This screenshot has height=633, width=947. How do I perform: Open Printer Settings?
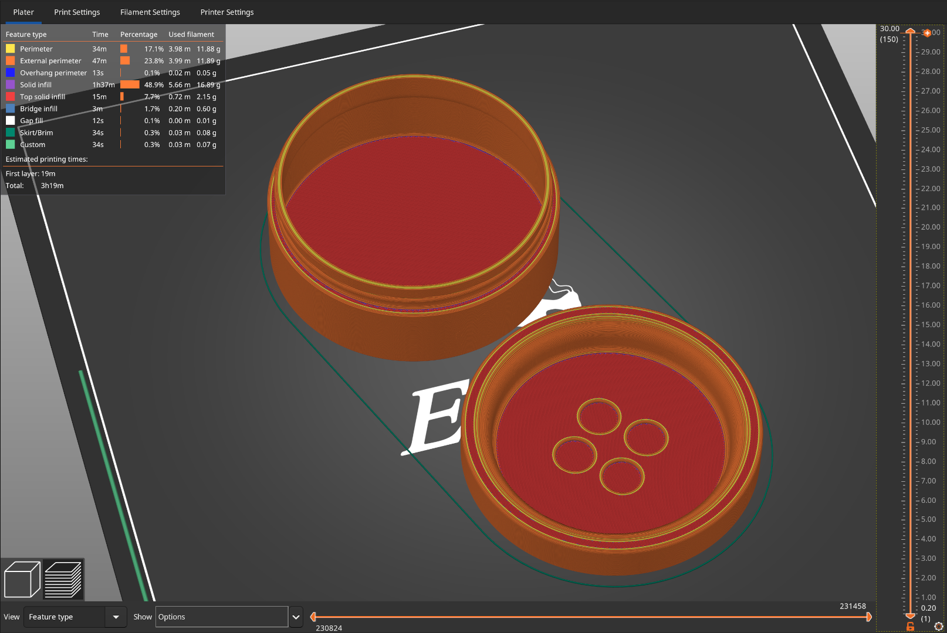click(227, 12)
